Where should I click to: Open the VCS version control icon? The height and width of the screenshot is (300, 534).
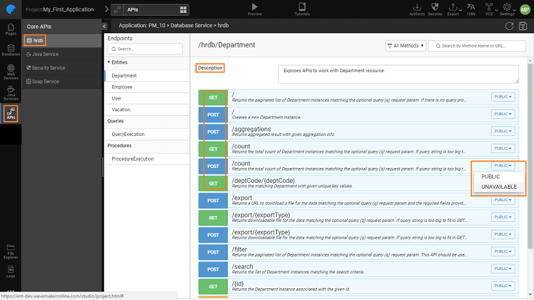pos(488,7)
